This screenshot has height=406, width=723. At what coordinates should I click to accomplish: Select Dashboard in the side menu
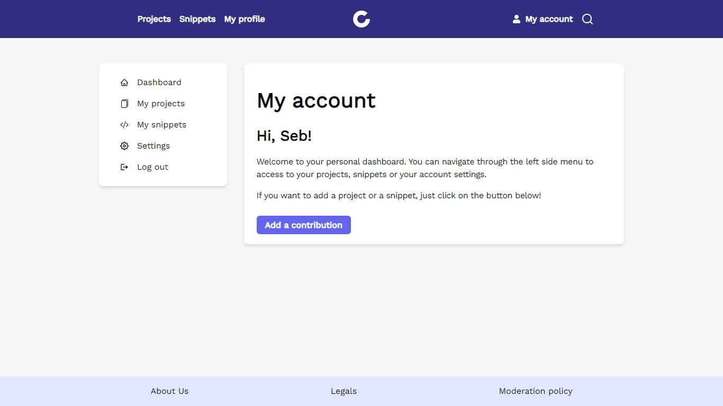coord(159,82)
